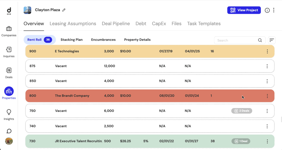
Task: Switch to the Debt tab
Action: (x=141, y=24)
